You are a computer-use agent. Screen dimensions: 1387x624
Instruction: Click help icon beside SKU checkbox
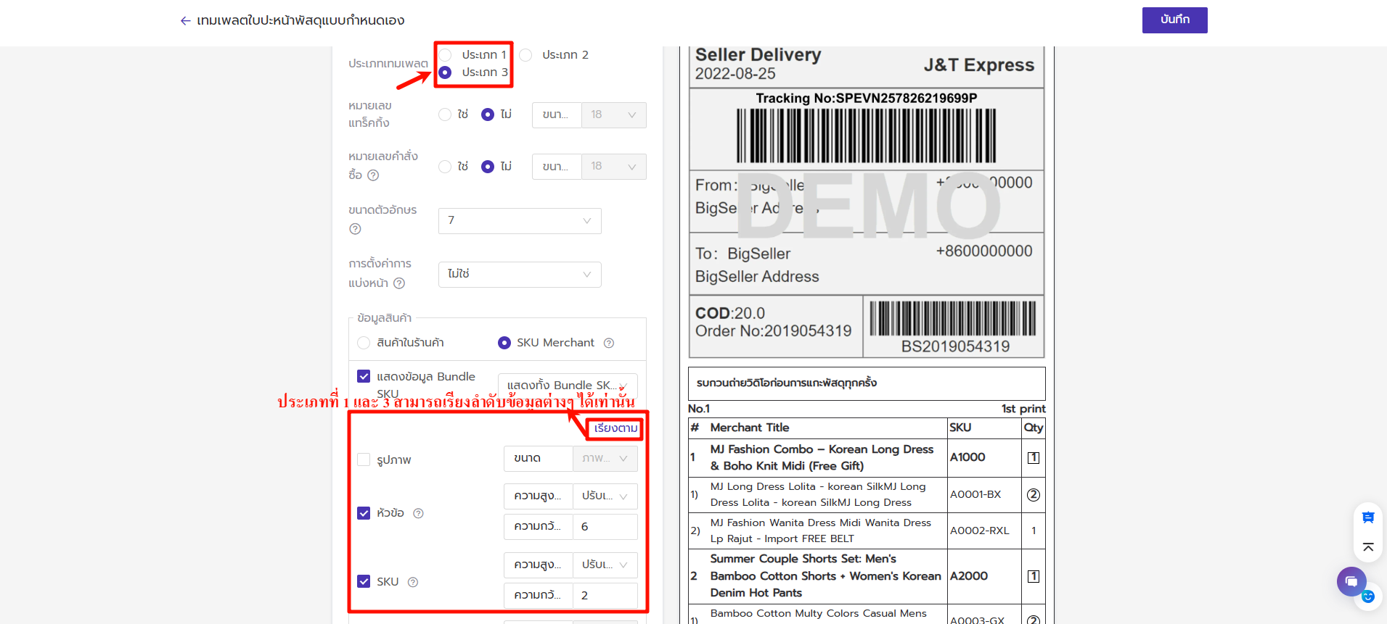pyautogui.click(x=413, y=582)
